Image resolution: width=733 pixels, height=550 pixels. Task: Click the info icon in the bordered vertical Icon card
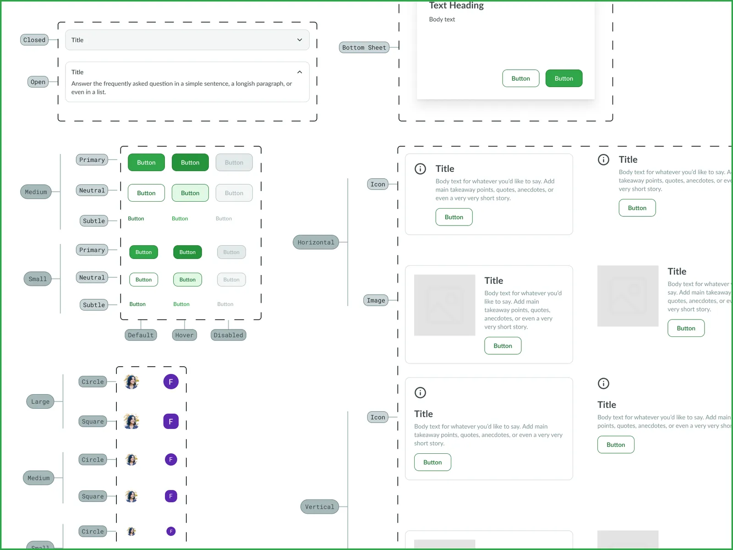(420, 393)
